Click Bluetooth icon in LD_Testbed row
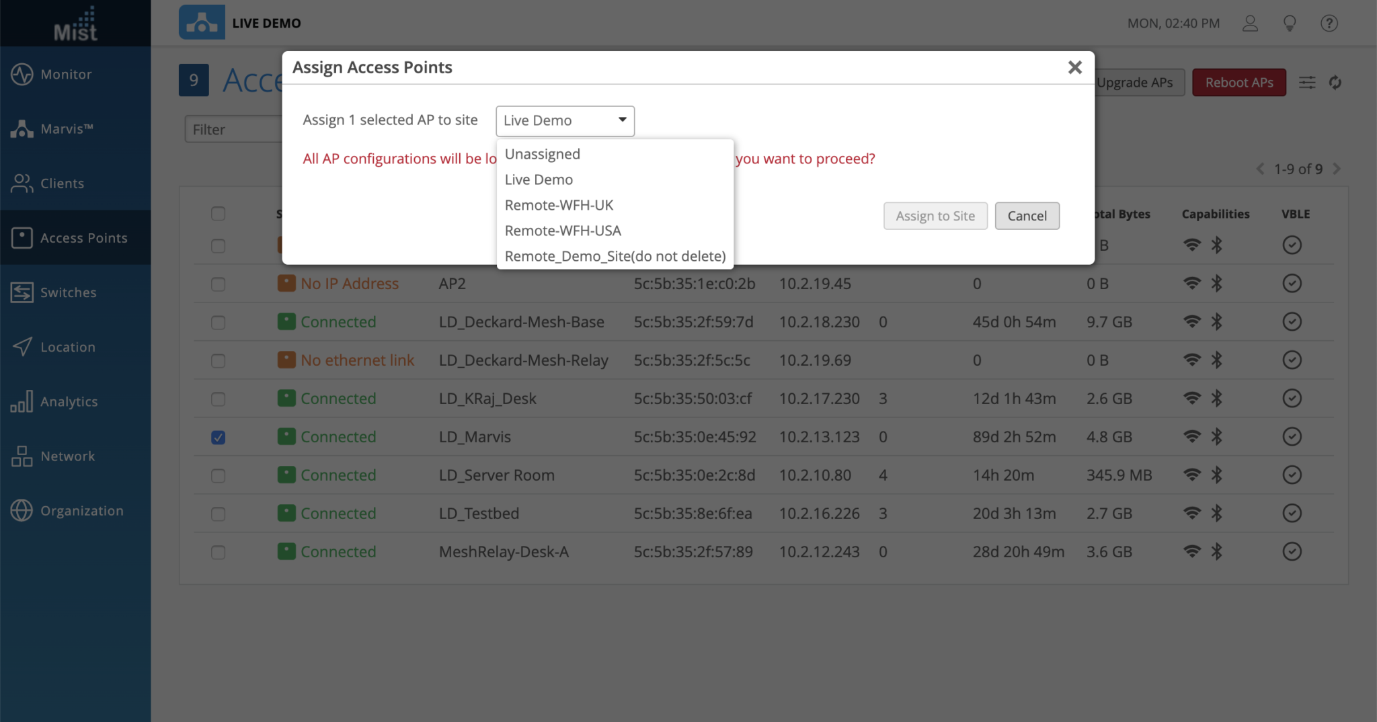 [x=1216, y=514]
